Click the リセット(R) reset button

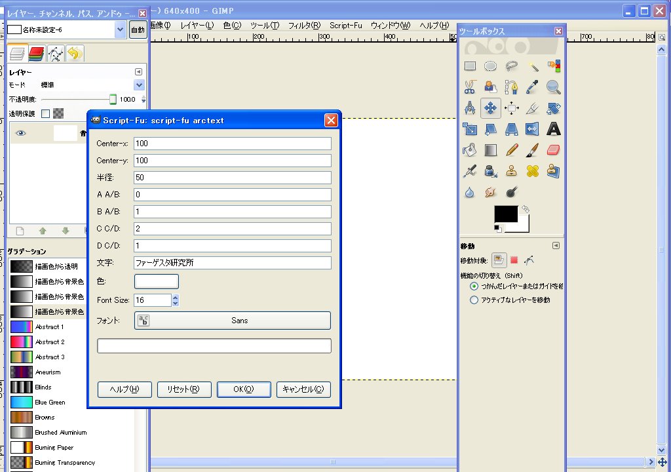[x=184, y=389]
